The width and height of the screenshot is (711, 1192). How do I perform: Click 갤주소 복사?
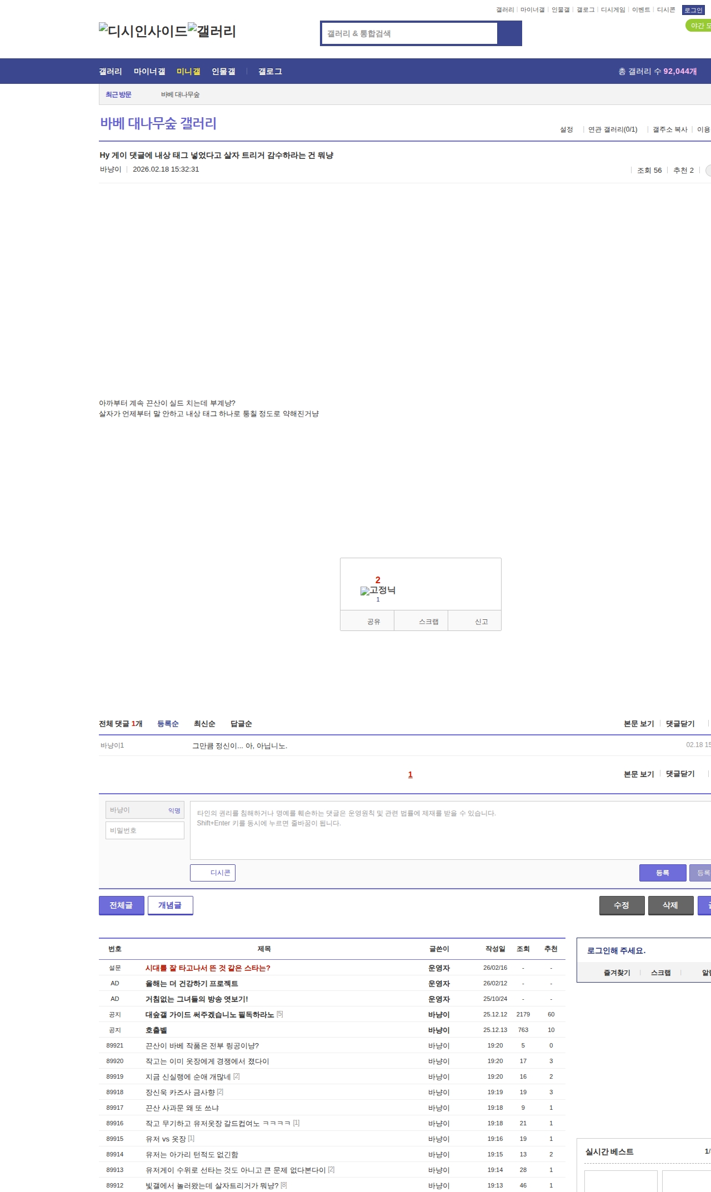pyautogui.click(x=670, y=129)
